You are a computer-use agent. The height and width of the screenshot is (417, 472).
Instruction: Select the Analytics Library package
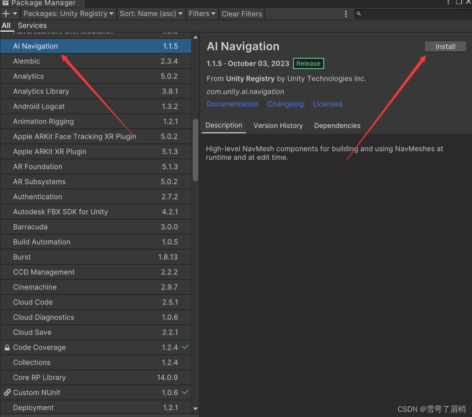(96, 91)
